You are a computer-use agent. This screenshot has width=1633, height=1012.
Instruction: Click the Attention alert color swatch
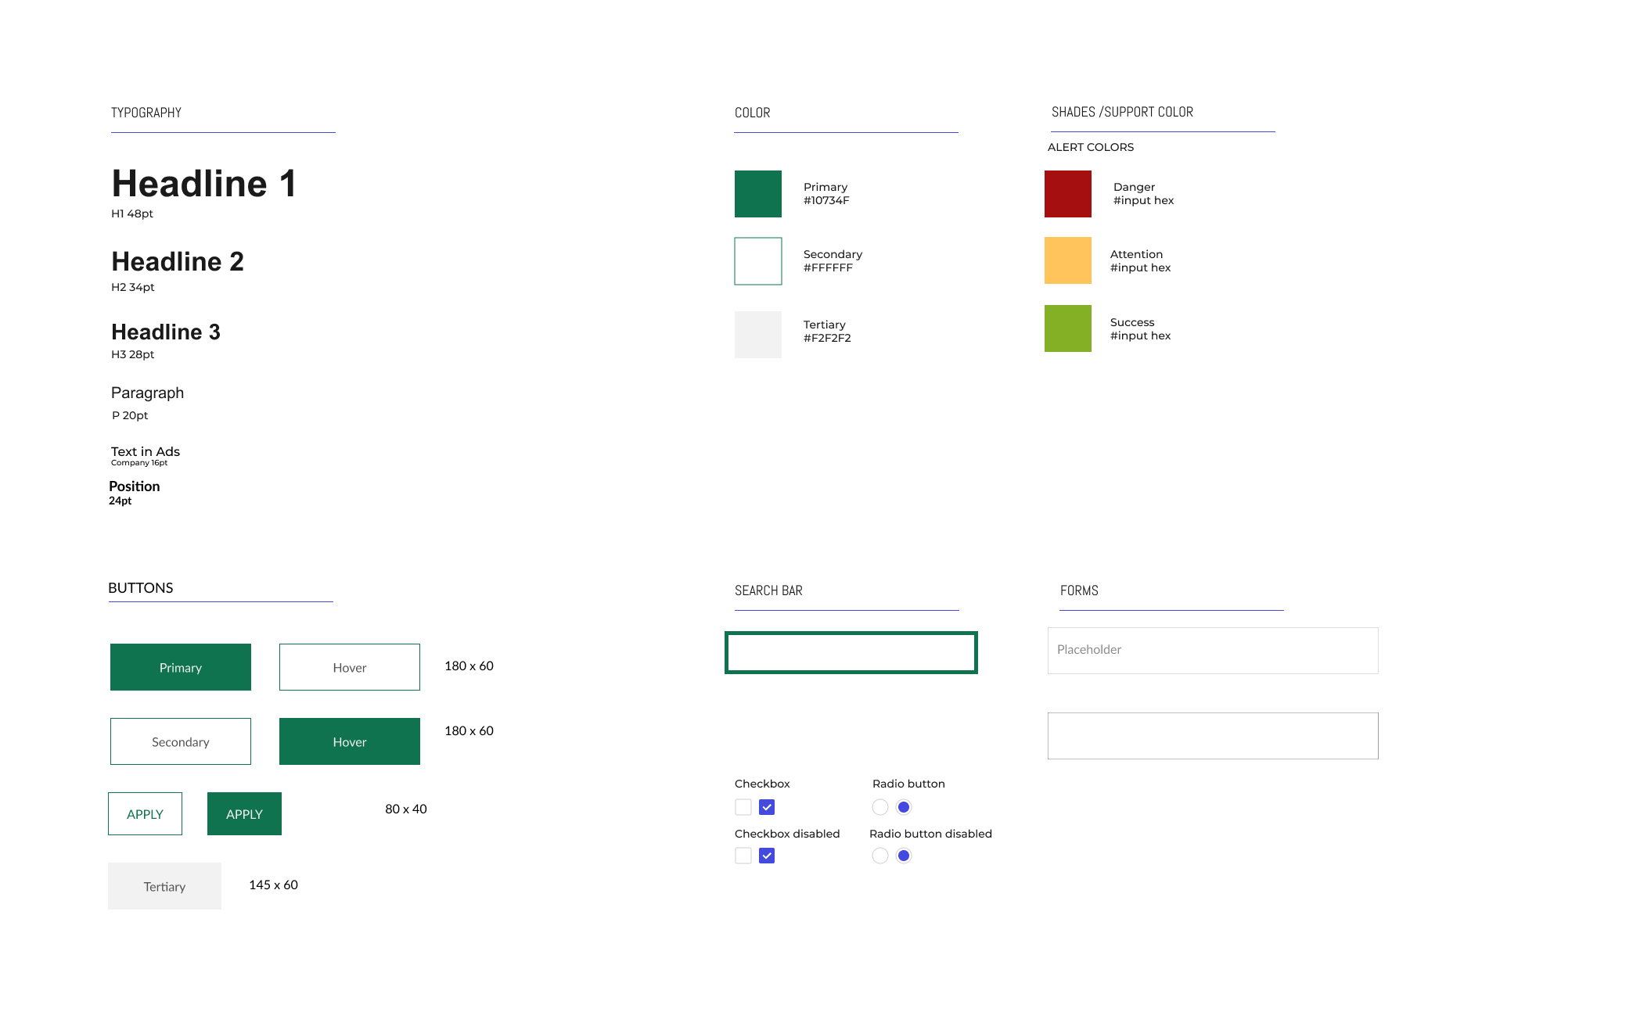[x=1070, y=260]
